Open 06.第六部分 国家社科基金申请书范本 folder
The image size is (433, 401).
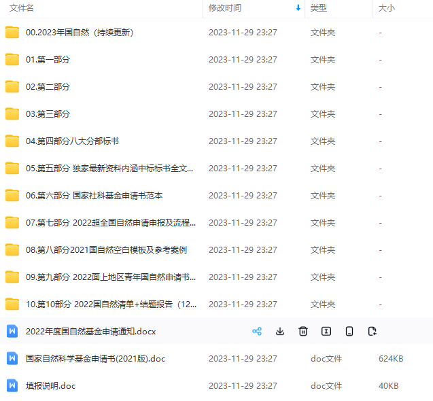pyautogui.click(x=94, y=195)
